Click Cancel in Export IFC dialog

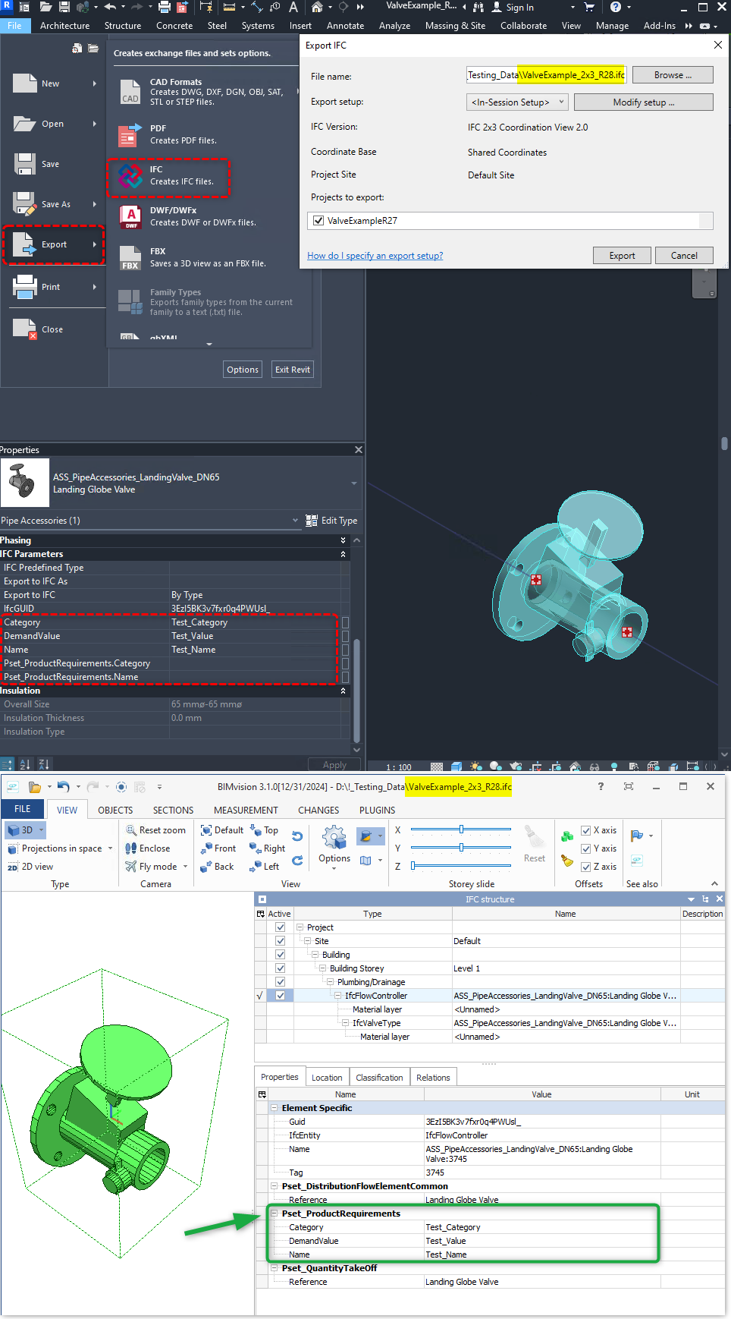684,256
